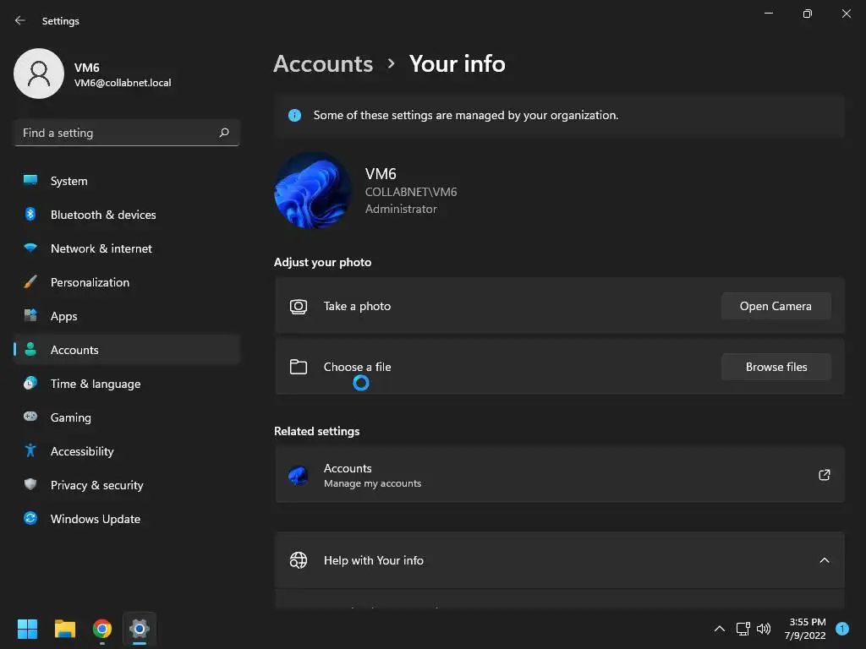Open File Explorer from the taskbar
Image resolution: width=866 pixels, height=649 pixels.
click(65, 629)
